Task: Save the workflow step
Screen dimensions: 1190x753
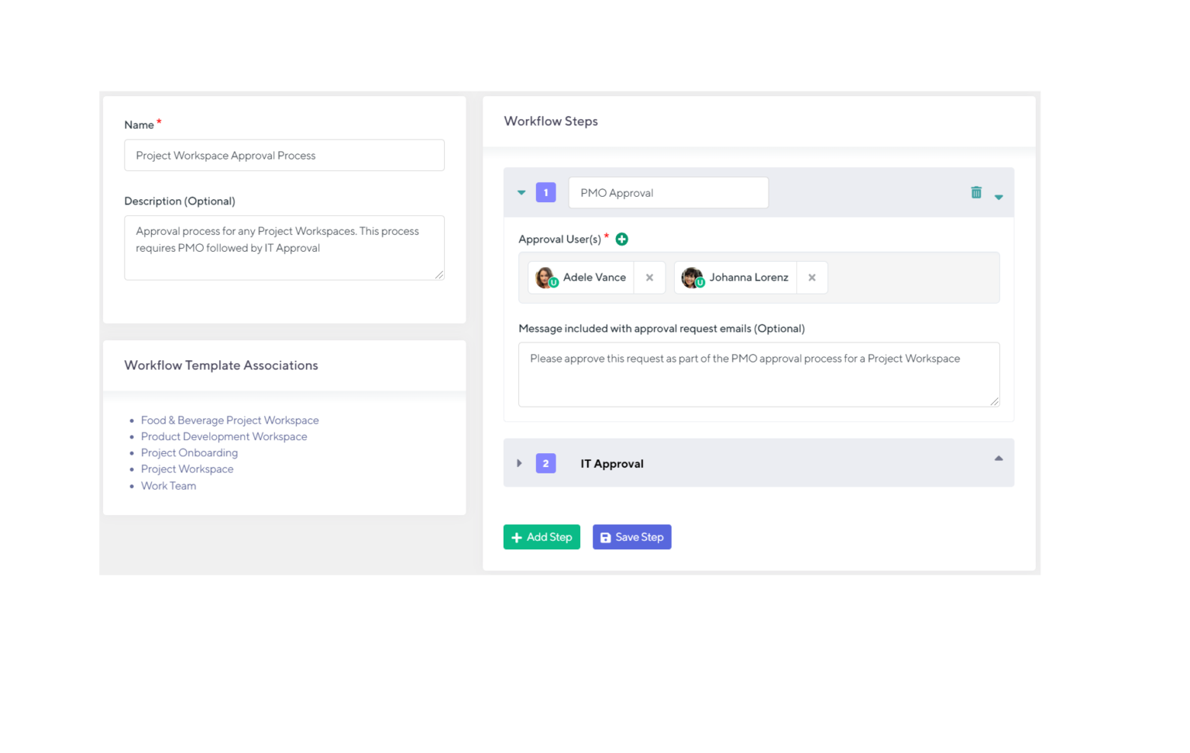Action: 631,537
